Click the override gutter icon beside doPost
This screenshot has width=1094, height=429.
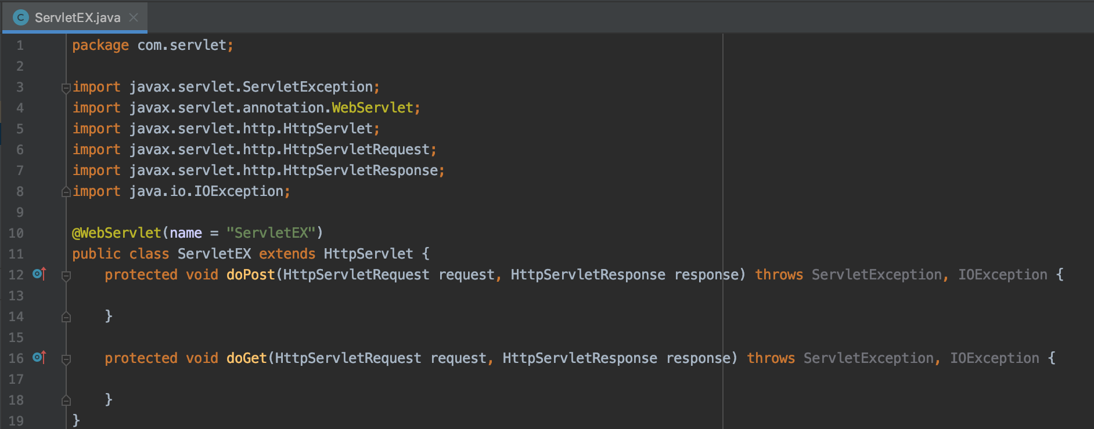click(39, 274)
